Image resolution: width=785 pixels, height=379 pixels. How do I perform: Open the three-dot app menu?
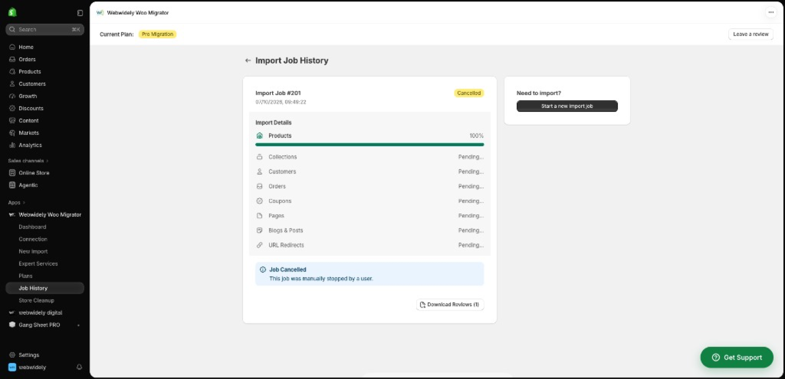click(771, 12)
